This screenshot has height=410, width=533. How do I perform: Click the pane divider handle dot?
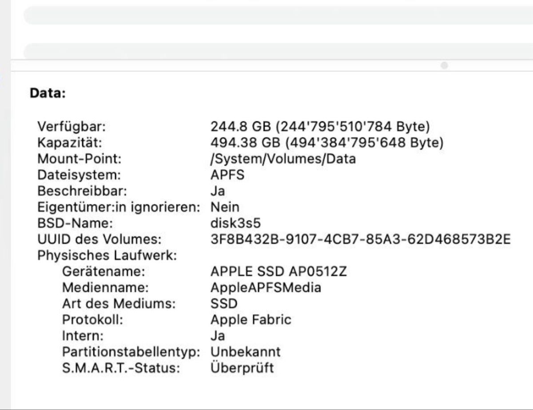444,66
